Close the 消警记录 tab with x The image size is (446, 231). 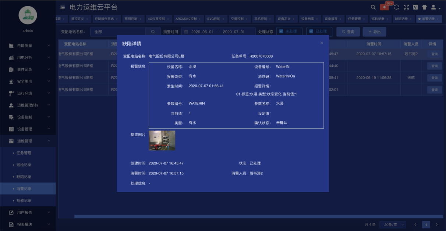[438, 19]
